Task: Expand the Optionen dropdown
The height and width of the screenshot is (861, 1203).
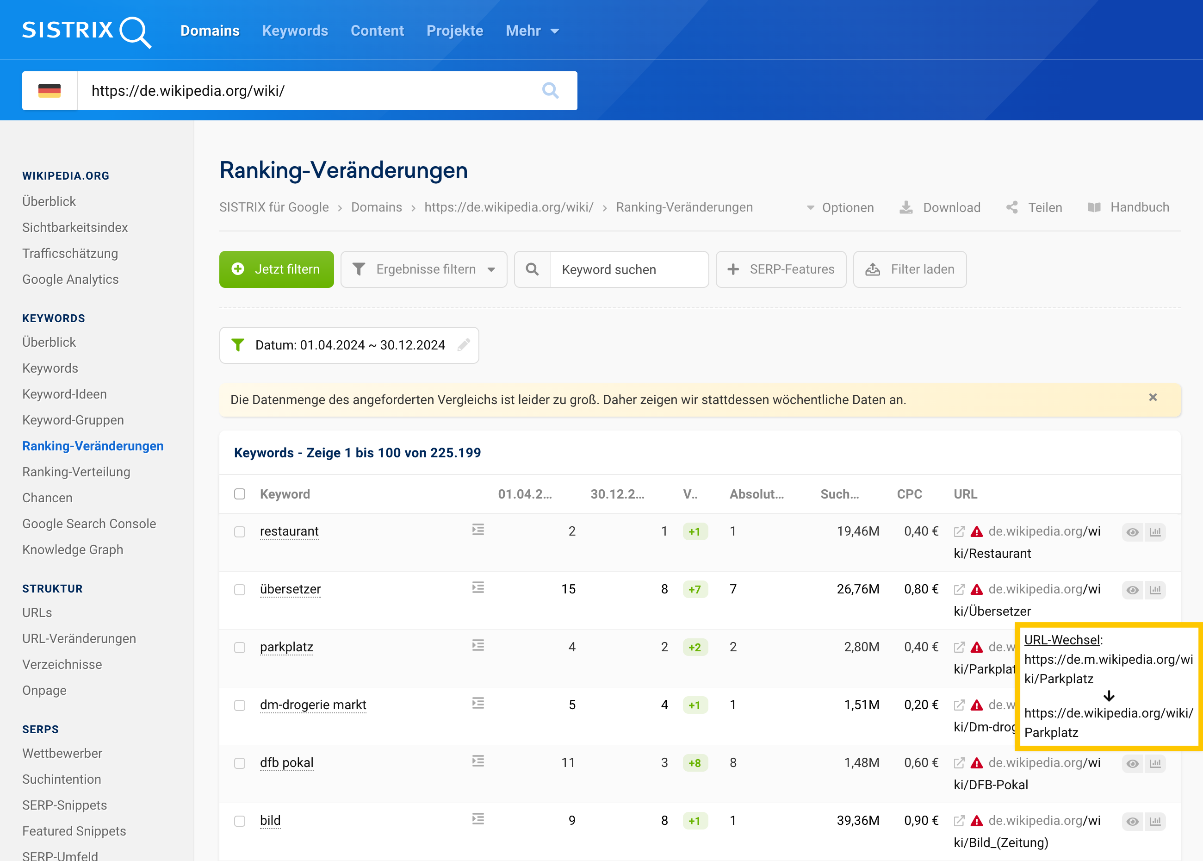Action: [x=840, y=207]
